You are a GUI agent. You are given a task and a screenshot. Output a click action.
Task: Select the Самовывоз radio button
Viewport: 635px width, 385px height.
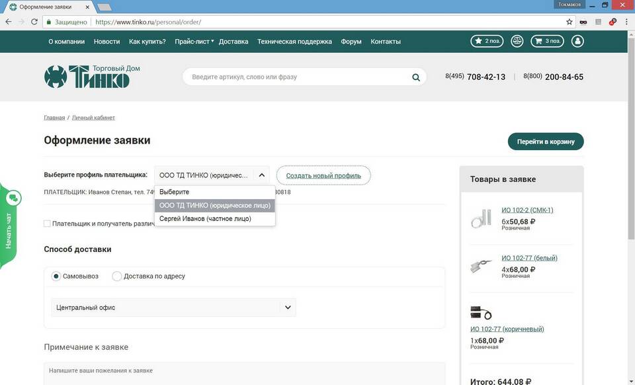(56, 276)
